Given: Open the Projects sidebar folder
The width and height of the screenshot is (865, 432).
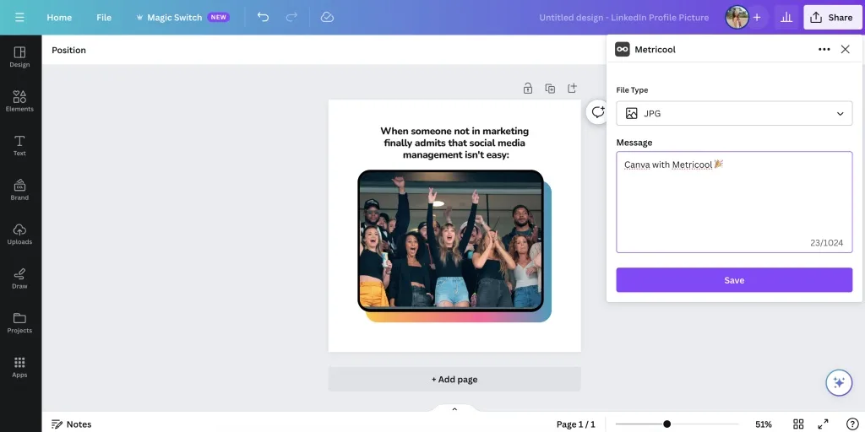Looking at the screenshot, I should point(19,323).
